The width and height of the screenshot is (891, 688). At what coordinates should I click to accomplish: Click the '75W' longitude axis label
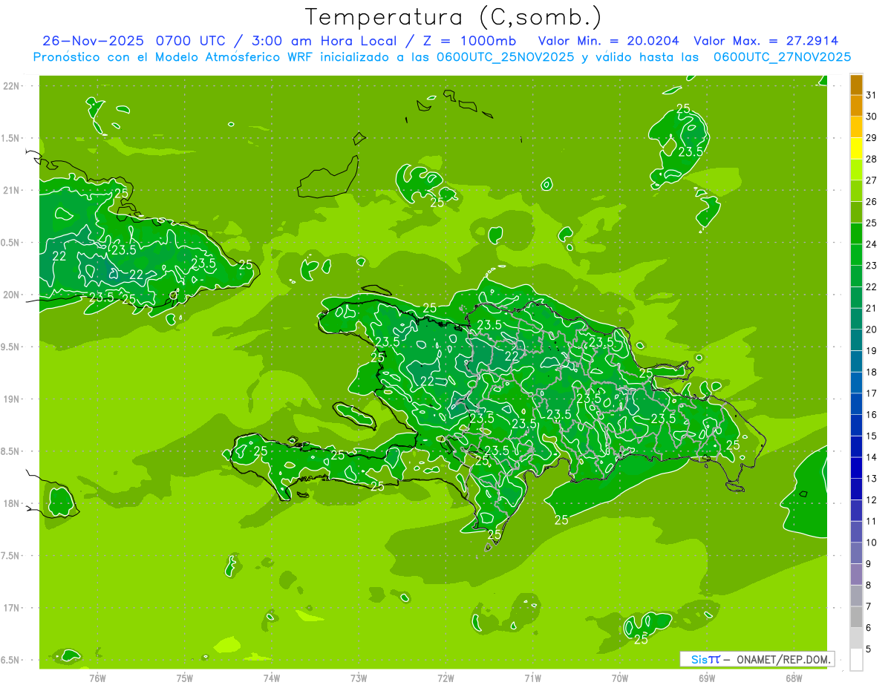[185, 678]
